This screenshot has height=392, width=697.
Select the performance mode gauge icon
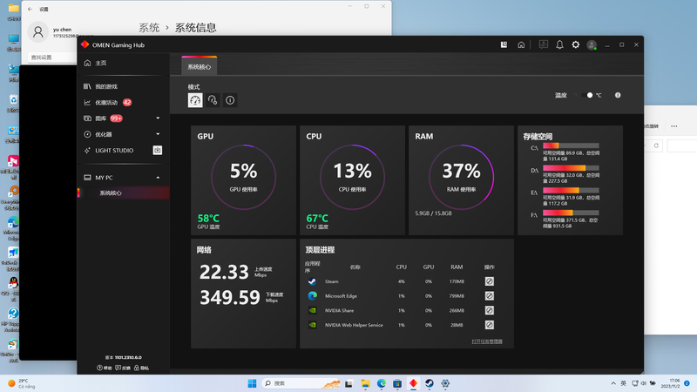point(195,100)
